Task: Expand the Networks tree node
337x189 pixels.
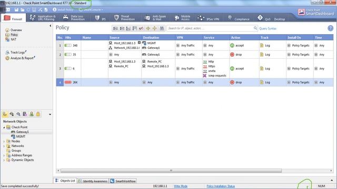Action: click(4, 146)
